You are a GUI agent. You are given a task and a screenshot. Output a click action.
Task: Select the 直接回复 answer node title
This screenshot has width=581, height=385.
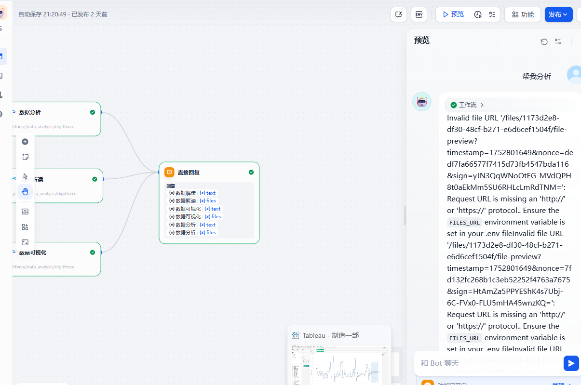click(x=189, y=173)
